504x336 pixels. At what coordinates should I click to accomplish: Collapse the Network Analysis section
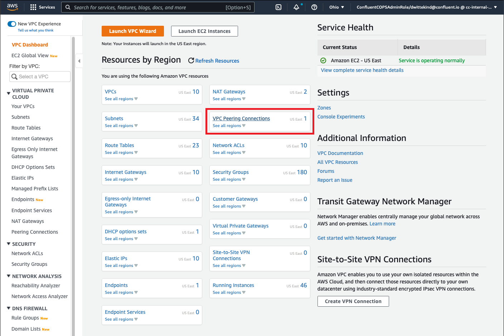9,276
